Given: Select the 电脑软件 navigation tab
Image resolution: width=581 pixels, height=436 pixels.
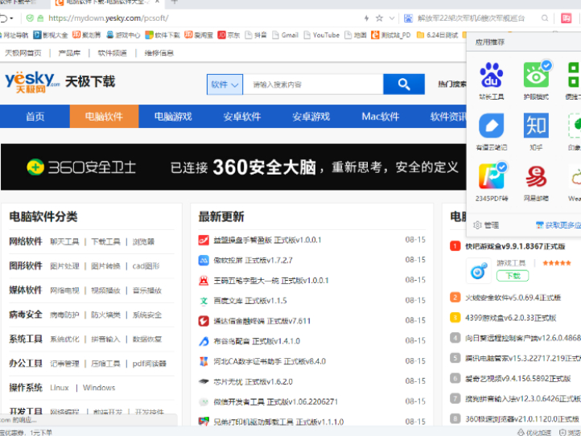Looking at the screenshot, I should (x=104, y=117).
